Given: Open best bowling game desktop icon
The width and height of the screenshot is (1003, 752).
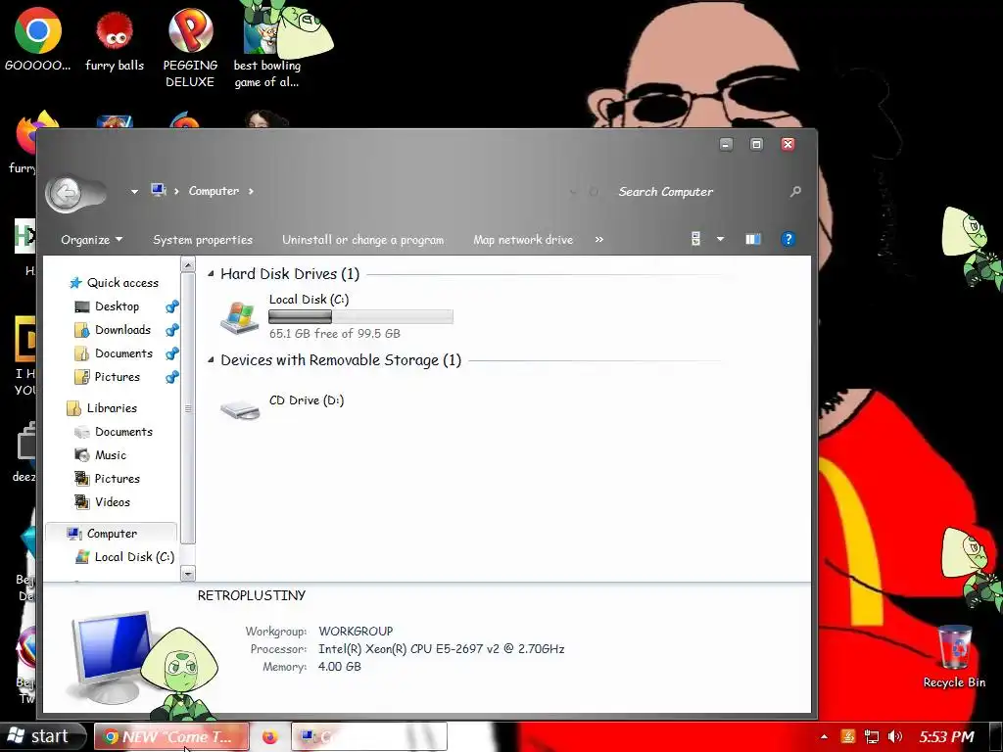Looking at the screenshot, I should click(x=266, y=48).
